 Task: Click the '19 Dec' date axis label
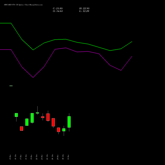pos(31,157)
